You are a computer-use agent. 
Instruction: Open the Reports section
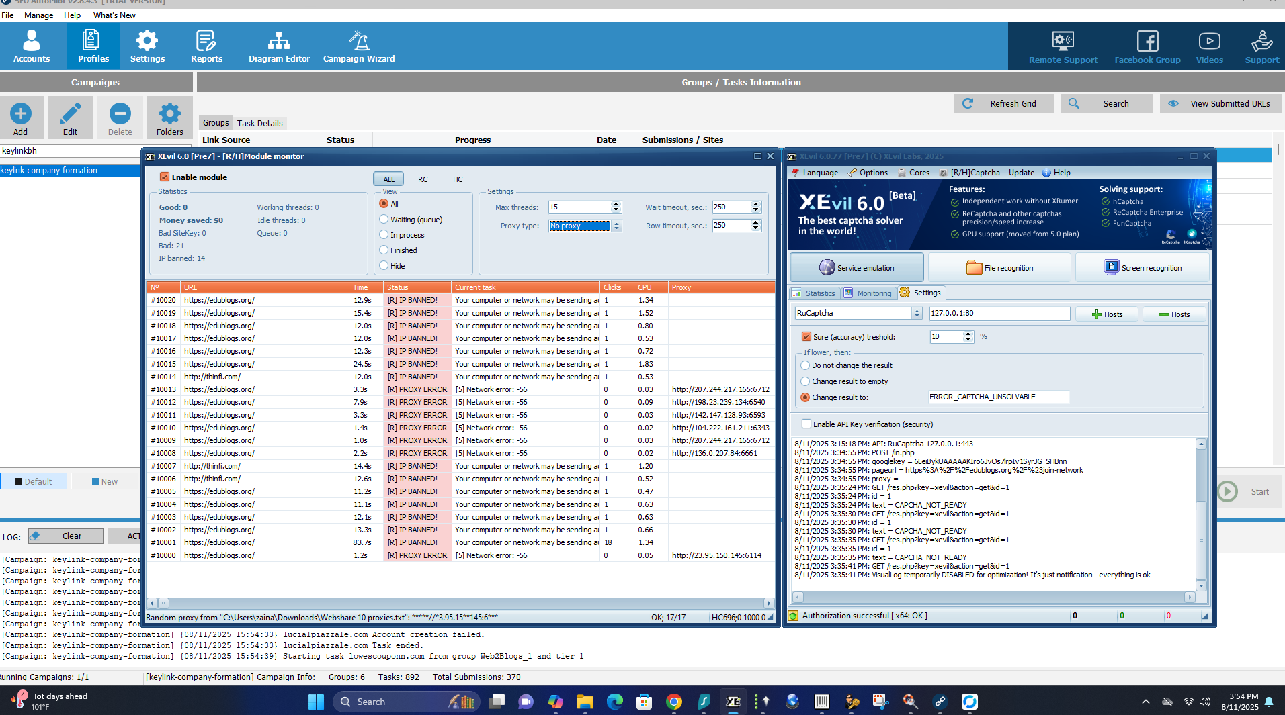click(206, 46)
